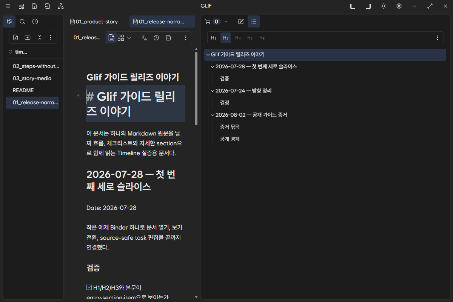Select the file tree view in sidebar

(x=9, y=22)
